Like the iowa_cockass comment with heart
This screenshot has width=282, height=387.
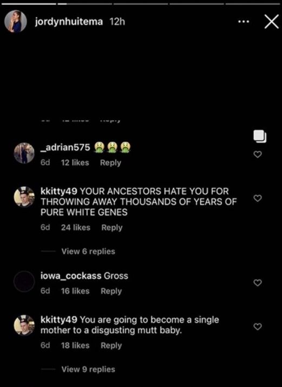pos(258,283)
